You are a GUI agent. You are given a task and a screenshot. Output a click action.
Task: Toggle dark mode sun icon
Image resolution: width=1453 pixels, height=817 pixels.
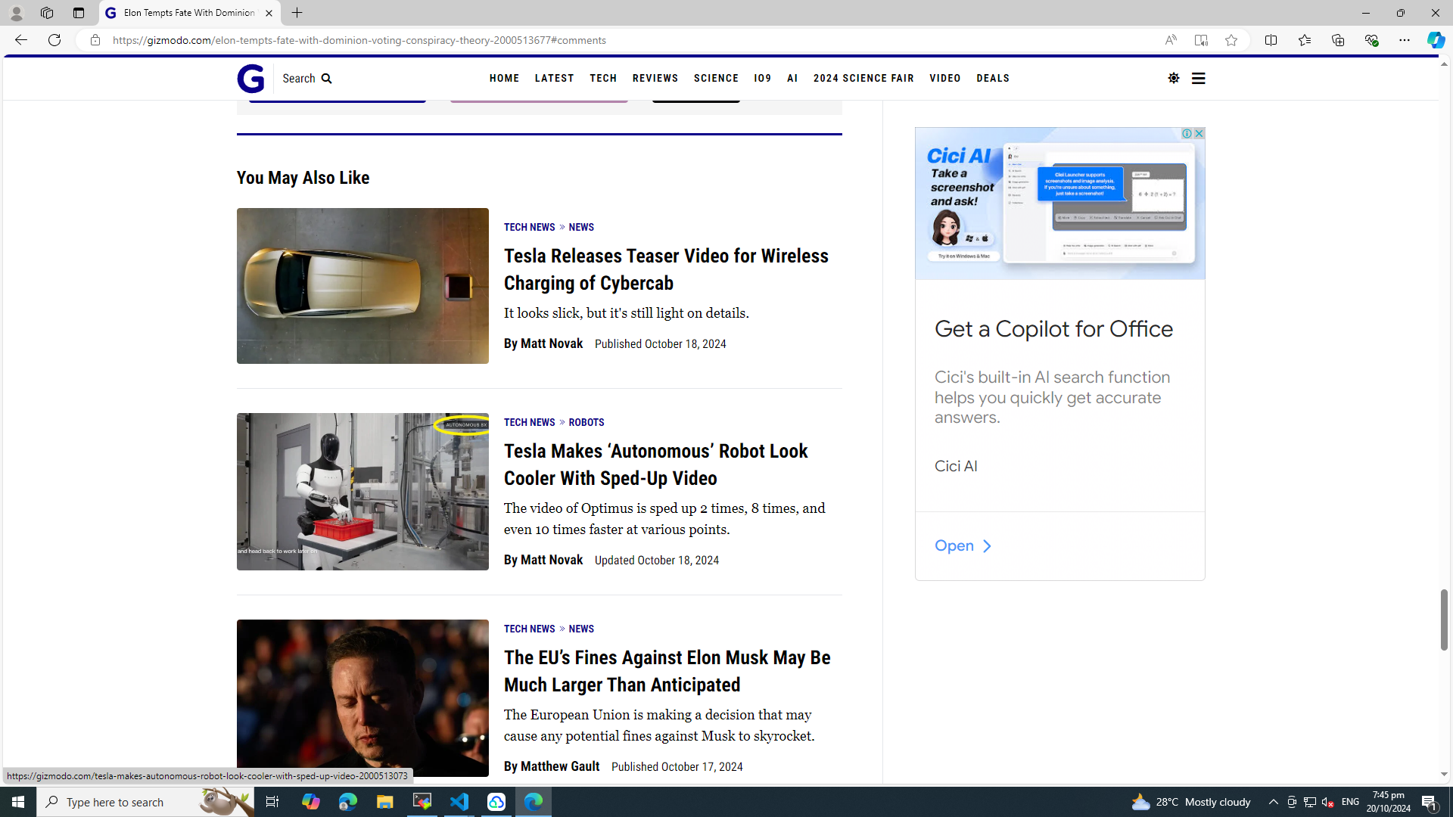pos(1174,78)
